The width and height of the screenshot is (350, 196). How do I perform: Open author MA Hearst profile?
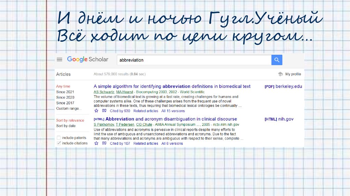click(124, 92)
